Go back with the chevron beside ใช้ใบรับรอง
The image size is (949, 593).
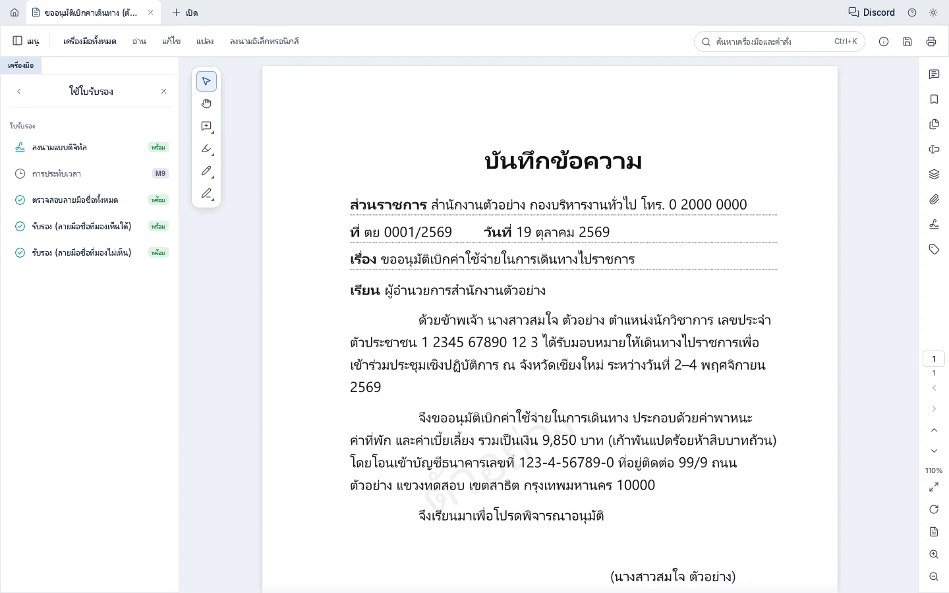(x=19, y=92)
